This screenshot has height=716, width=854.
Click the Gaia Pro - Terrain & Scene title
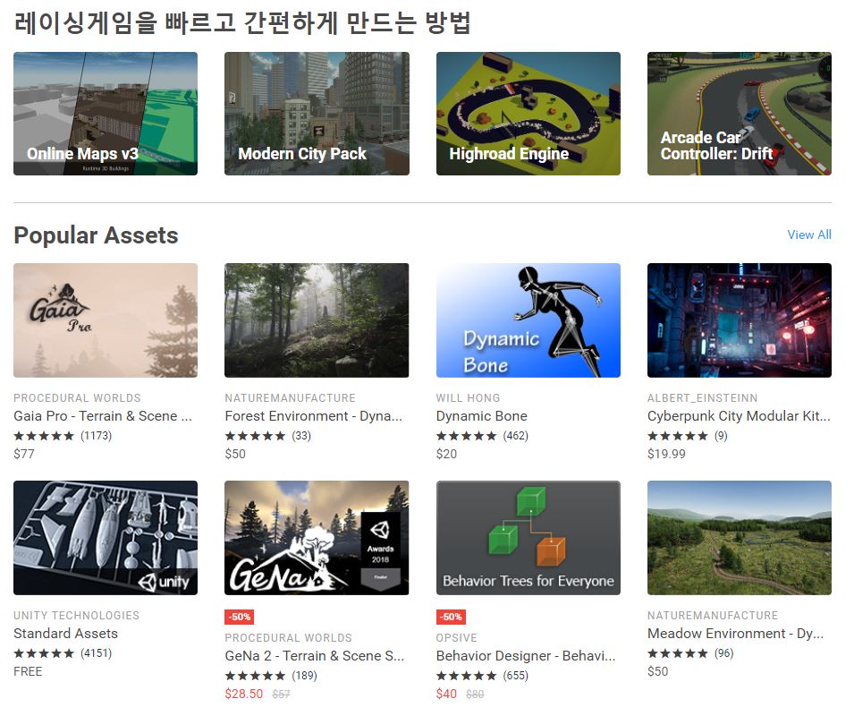tap(102, 416)
